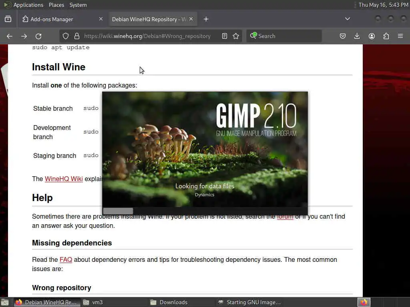Follow the WineHQ Wiki link
Image resolution: width=410 pixels, height=307 pixels.
64,179
